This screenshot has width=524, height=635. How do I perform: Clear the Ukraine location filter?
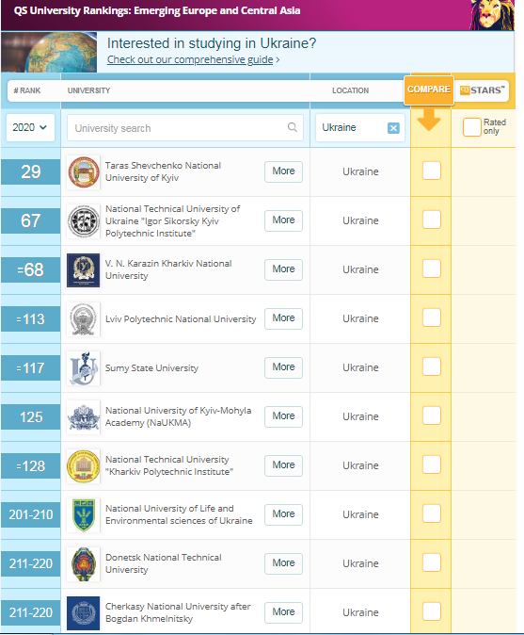pyautogui.click(x=393, y=128)
